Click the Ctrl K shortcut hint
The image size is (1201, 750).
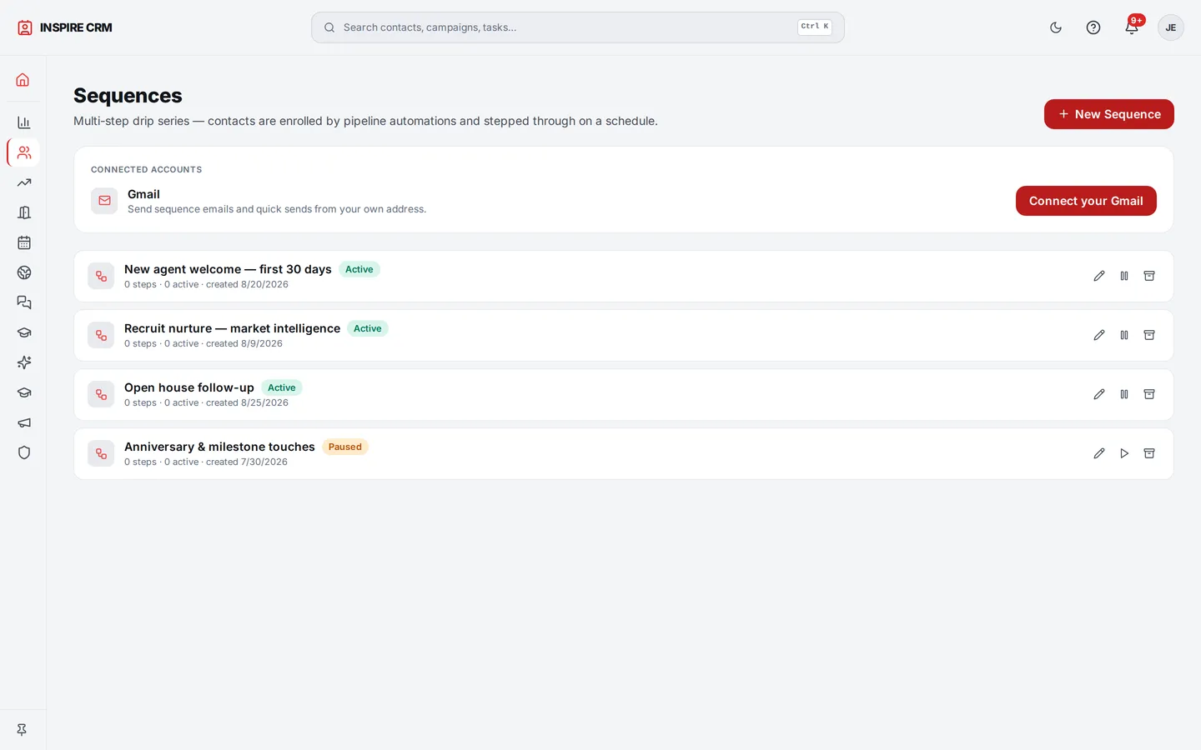[x=815, y=27]
